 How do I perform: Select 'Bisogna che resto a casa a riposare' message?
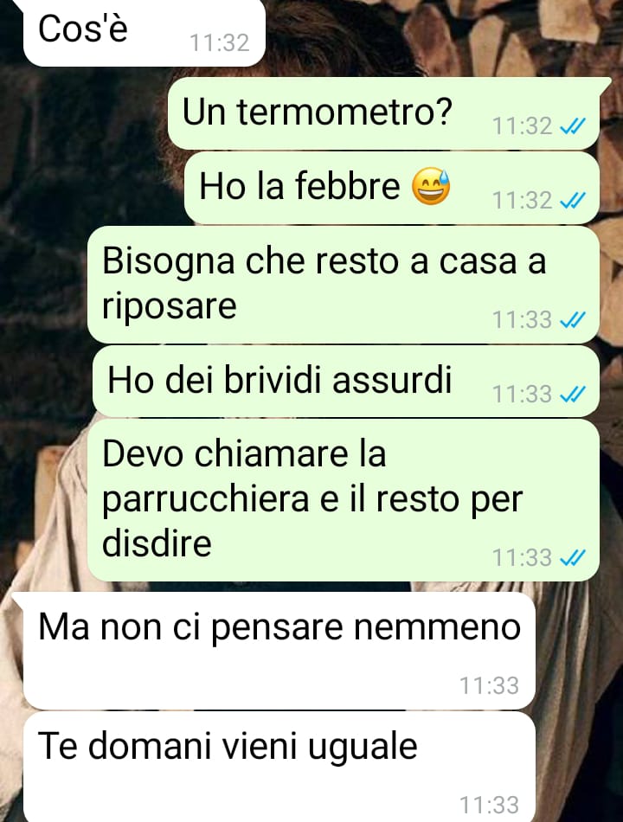click(344, 285)
